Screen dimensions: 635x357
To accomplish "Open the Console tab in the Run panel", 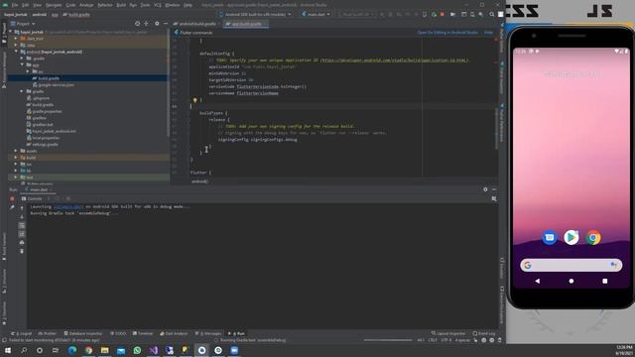I will (32, 198).
